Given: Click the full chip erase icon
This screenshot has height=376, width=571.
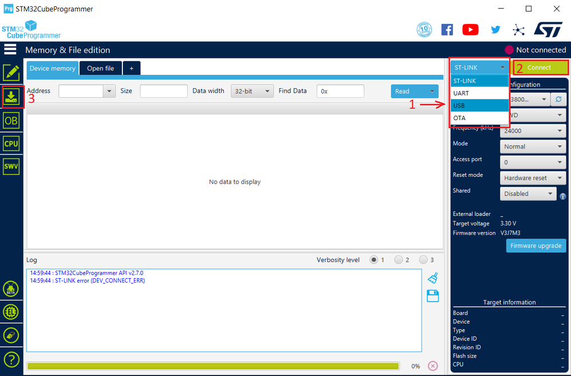Looking at the screenshot, I should pos(11,335).
